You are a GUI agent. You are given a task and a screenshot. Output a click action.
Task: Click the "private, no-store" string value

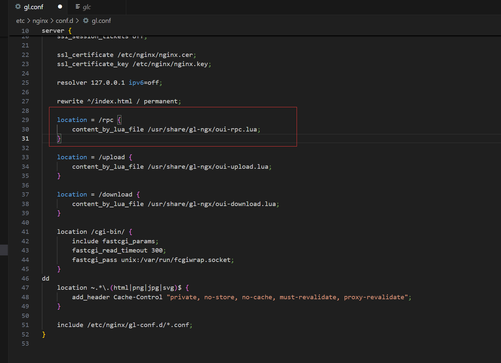(x=287, y=297)
